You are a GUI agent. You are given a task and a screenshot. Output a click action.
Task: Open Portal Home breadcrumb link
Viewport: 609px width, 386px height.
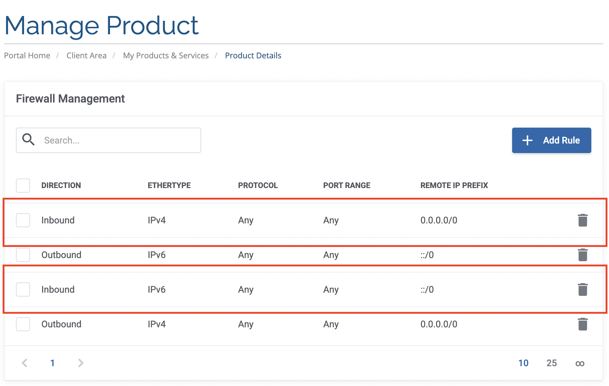click(x=27, y=55)
